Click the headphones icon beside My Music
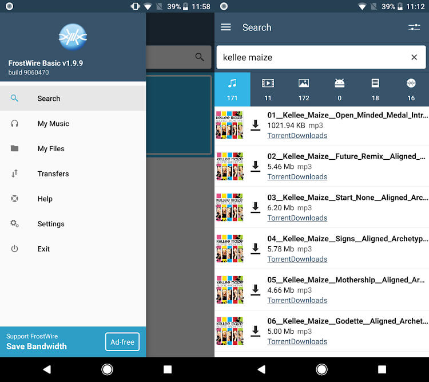 click(14, 123)
